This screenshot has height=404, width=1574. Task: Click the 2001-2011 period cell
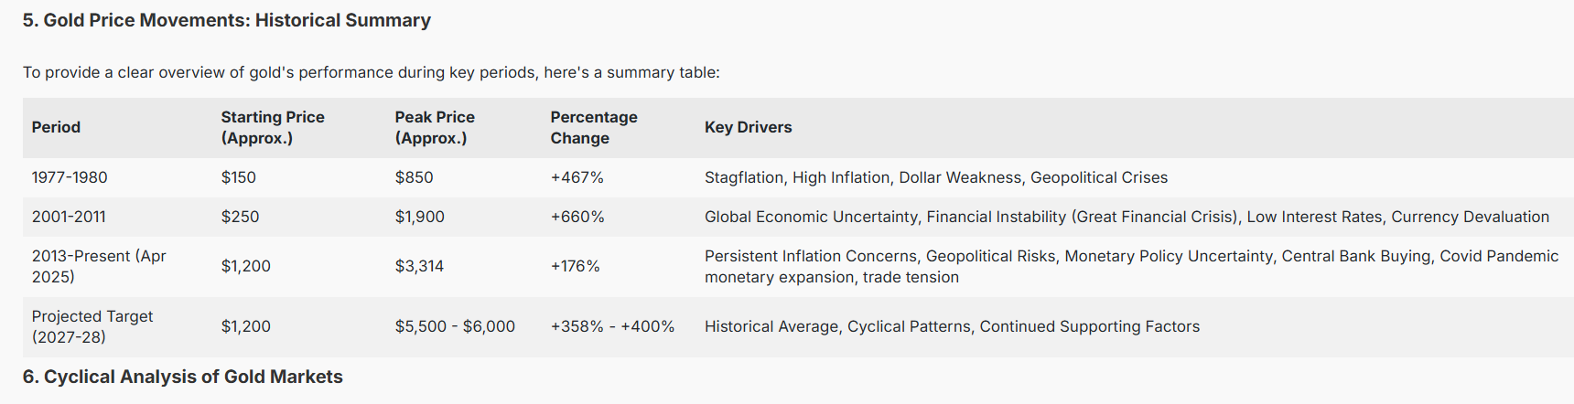pyautogui.click(x=69, y=217)
